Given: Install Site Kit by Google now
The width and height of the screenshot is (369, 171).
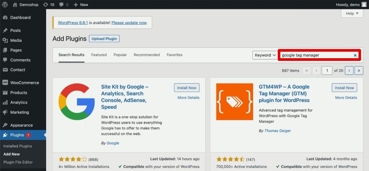Looking at the screenshot, I should click(187, 88).
